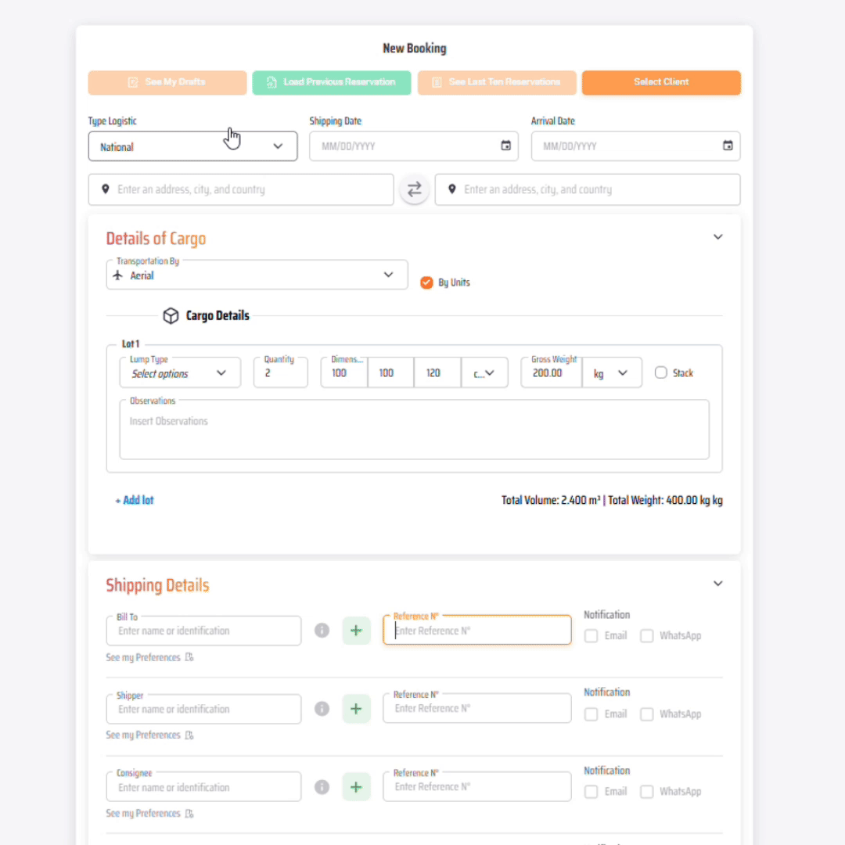Open See my Preferences under Consignee
The image size is (845, 845).
pos(143,813)
